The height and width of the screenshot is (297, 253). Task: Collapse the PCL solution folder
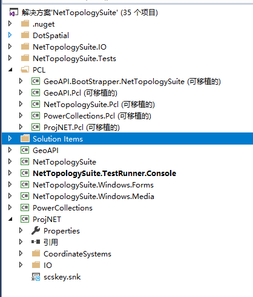pos(10,70)
